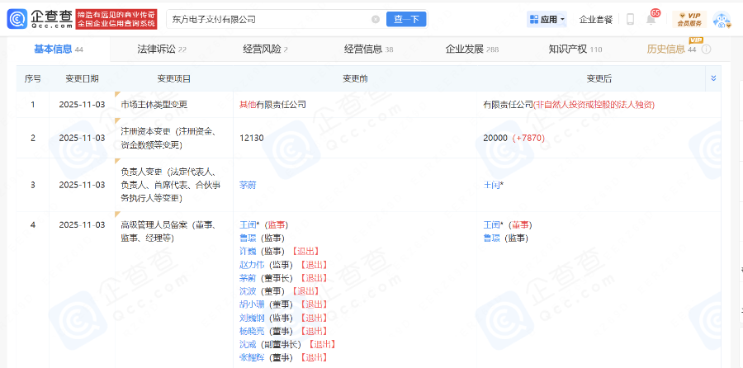This screenshot has height=368, width=743.
Task: Select the 企业发展 tab
Action: pos(464,50)
